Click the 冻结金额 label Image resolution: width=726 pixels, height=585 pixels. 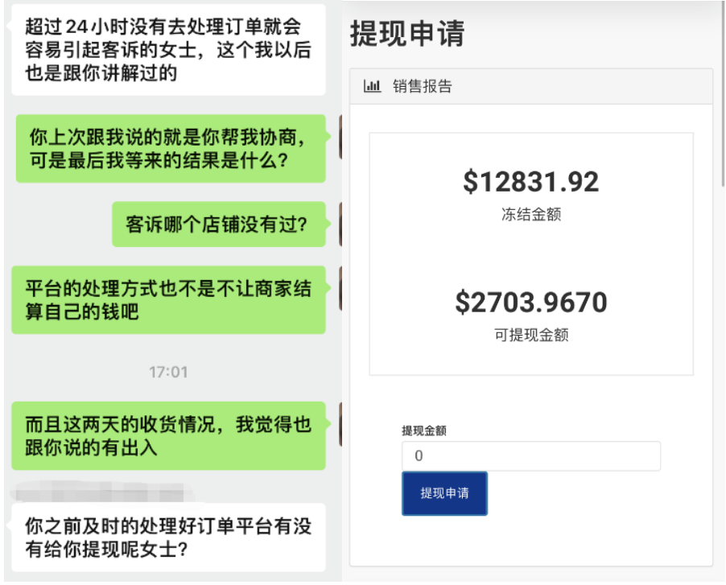tap(530, 214)
